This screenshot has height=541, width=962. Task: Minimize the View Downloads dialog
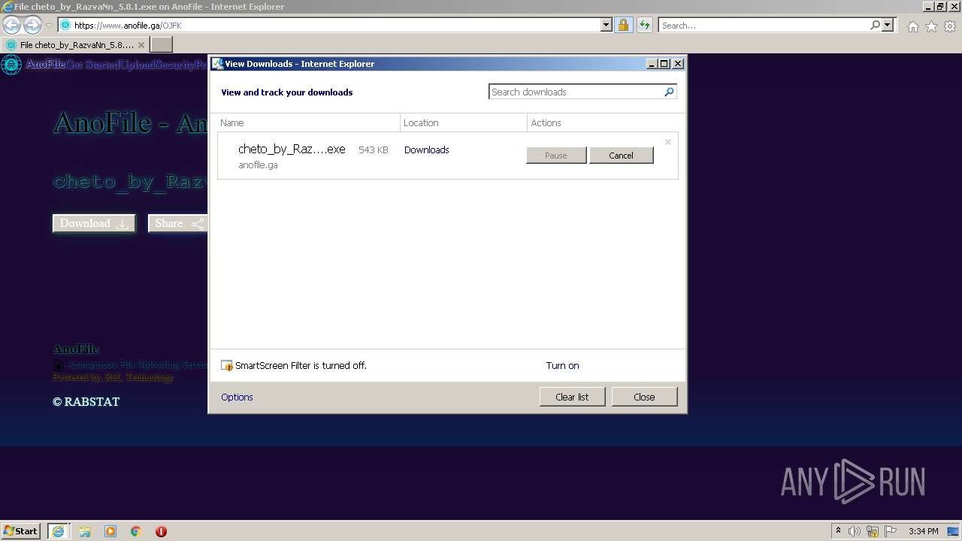652,64
